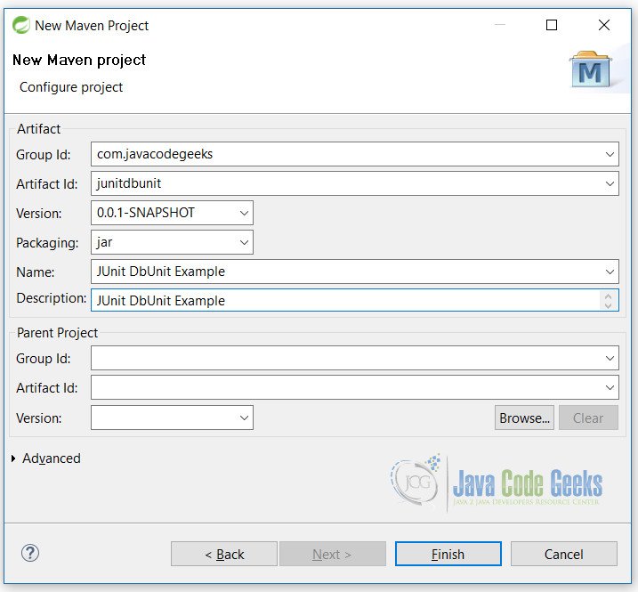Expand the Advanced section
Screen dimensions: 638x592
click(x=13, y=458)
